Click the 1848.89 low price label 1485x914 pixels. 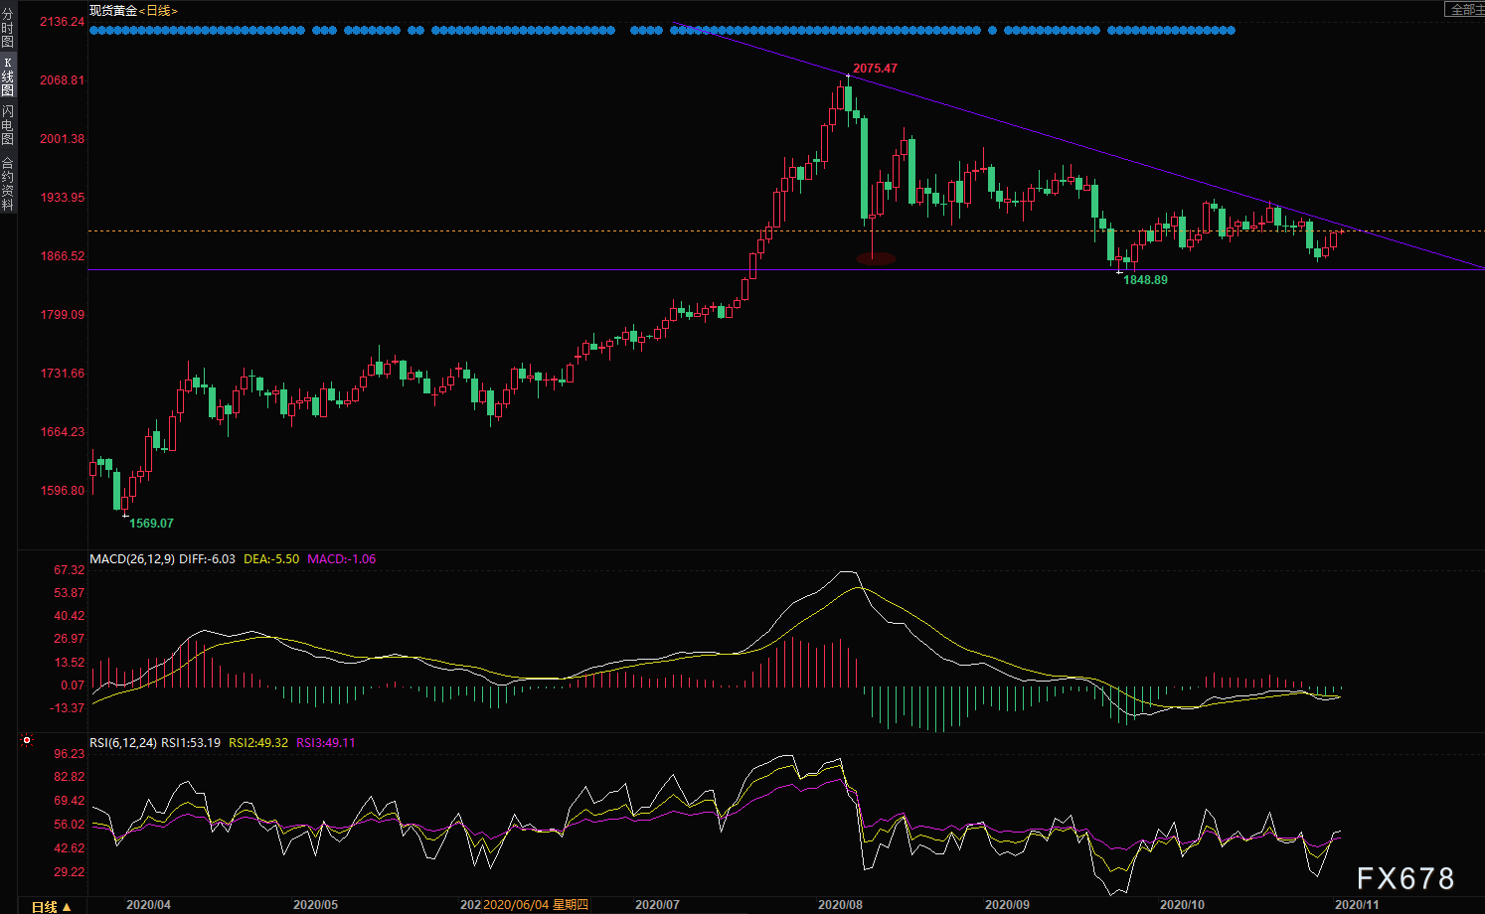[x=1145, y=280]
